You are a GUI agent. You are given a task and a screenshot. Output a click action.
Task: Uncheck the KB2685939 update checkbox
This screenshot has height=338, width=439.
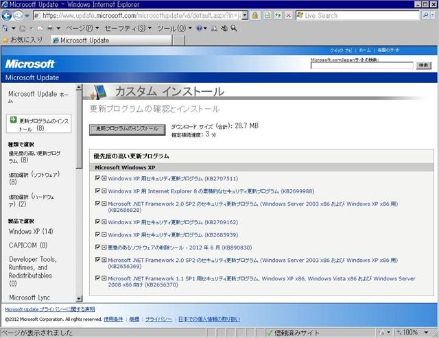pyautogui.click(x=97, y=234)
